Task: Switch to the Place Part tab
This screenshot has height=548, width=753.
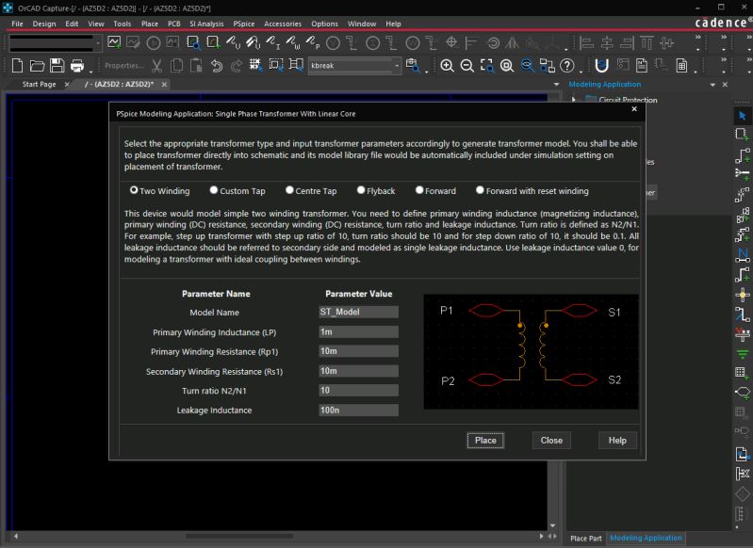Action: coord(586,539)
